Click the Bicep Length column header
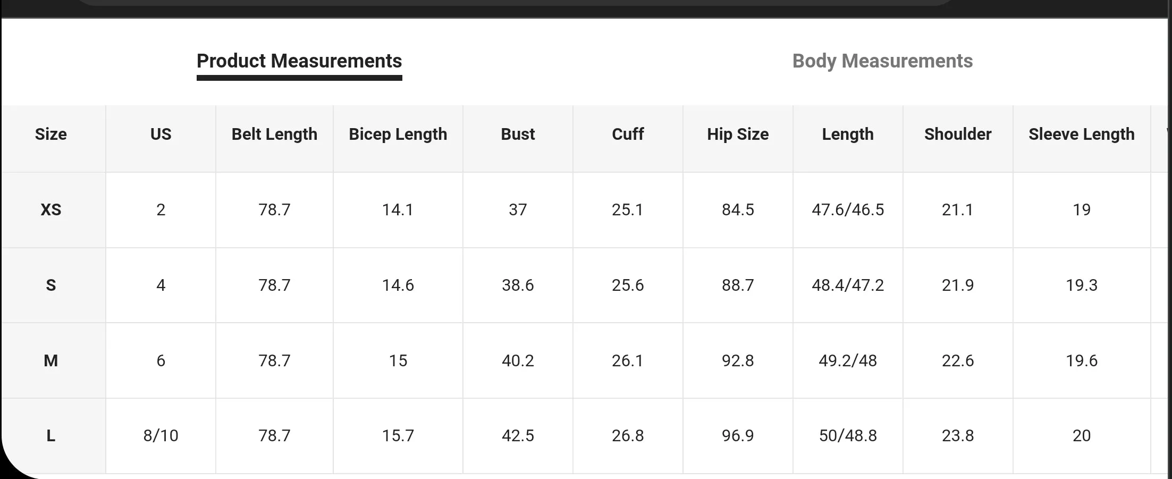 click(x=398, y=134)
